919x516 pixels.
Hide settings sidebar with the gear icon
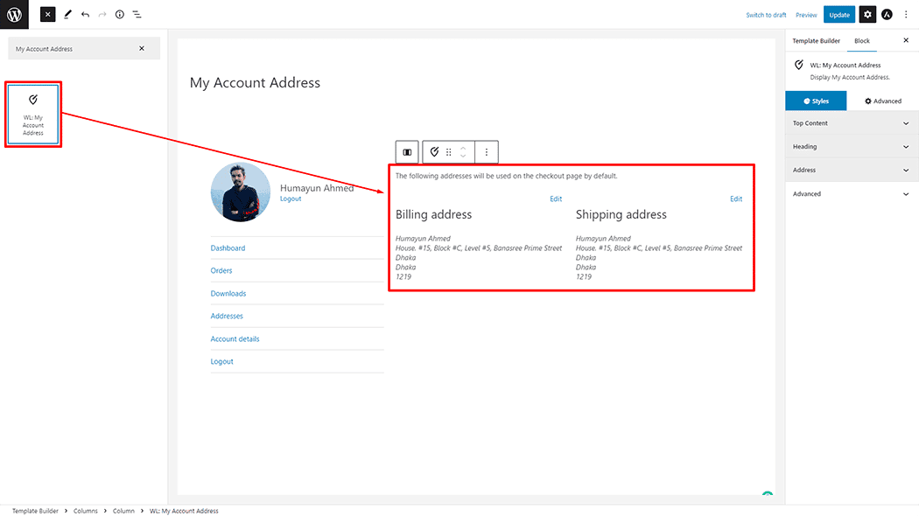tap(866, 14)
